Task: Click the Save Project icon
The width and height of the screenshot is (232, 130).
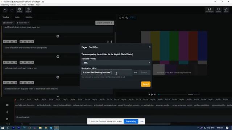Action: click(210, 10)
